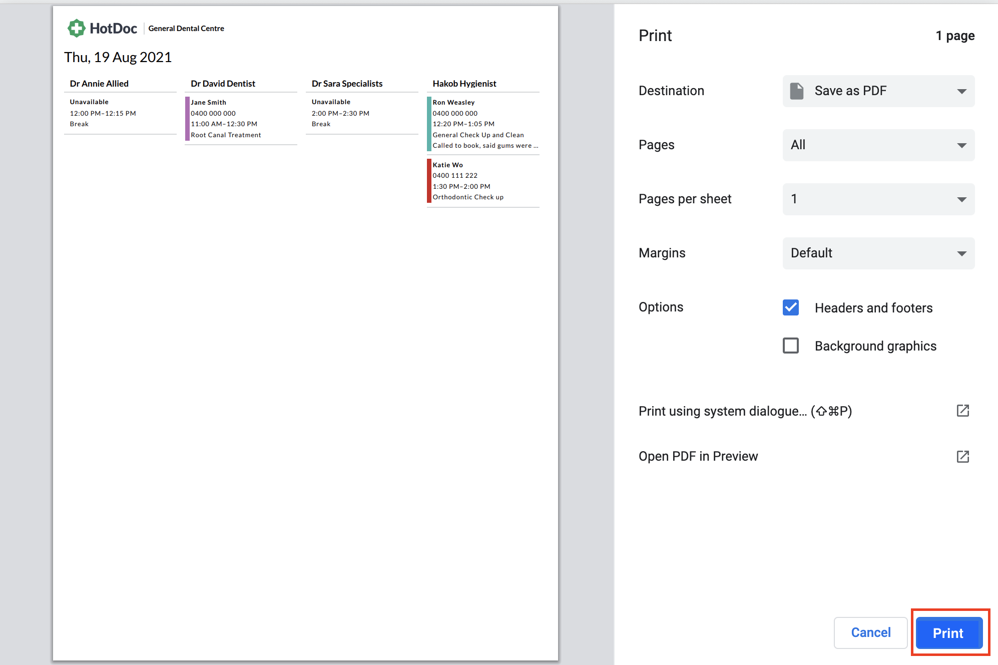Expand the Pages per sheet dropdown
Screen dimensions: 998x665
click(x=878, y=199)
